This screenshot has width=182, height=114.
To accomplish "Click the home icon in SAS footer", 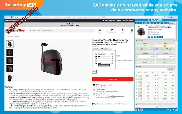I will pos(168,110).
